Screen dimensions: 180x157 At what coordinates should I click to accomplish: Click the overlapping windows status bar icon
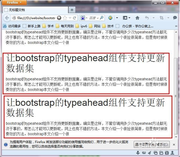tap(156, 153)
